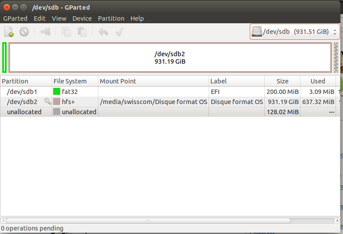Click the Paste partition toolbar icon

(82, 32)
